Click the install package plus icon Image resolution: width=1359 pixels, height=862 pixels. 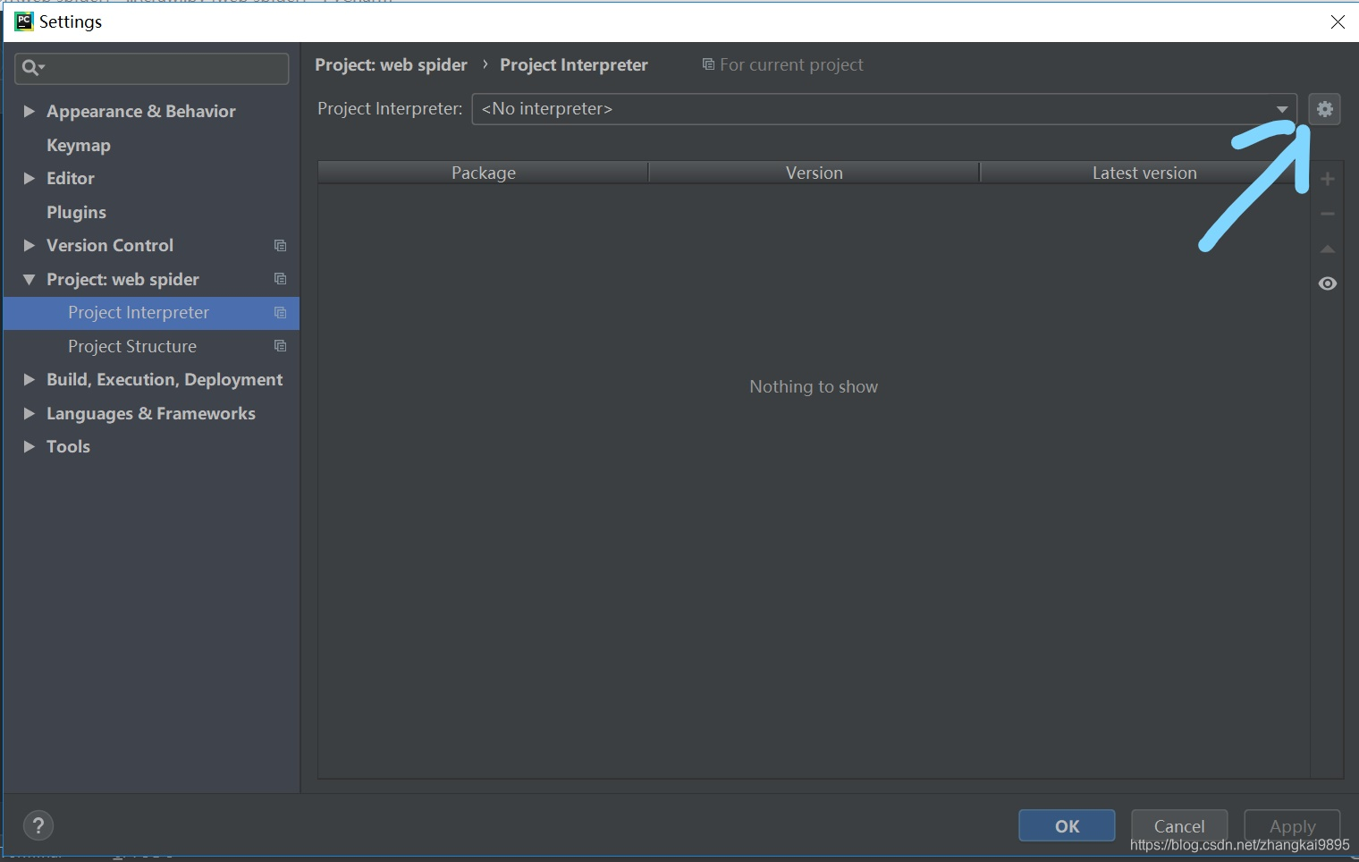coord(1328,180)
